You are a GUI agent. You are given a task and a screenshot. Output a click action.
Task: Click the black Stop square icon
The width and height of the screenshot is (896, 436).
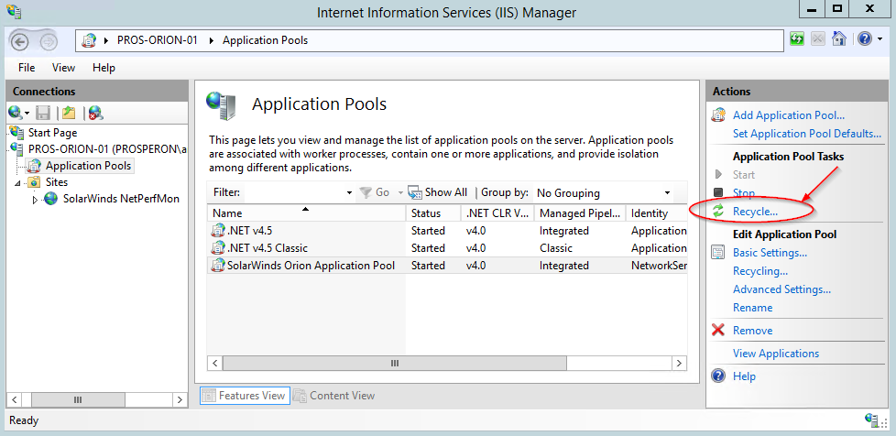(718, 192)
